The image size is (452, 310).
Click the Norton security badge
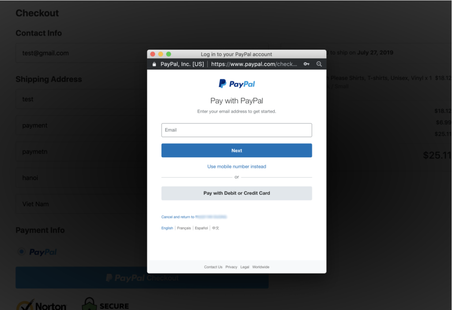coord(41,305)
